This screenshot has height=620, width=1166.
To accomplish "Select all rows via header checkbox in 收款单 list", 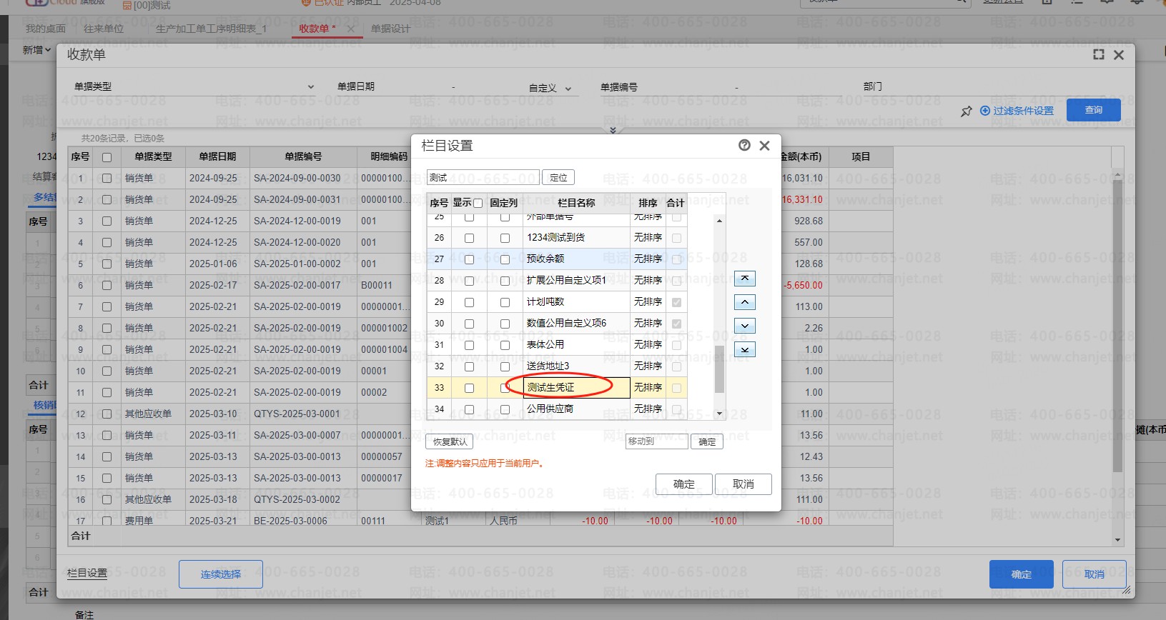I will (107, 157).
